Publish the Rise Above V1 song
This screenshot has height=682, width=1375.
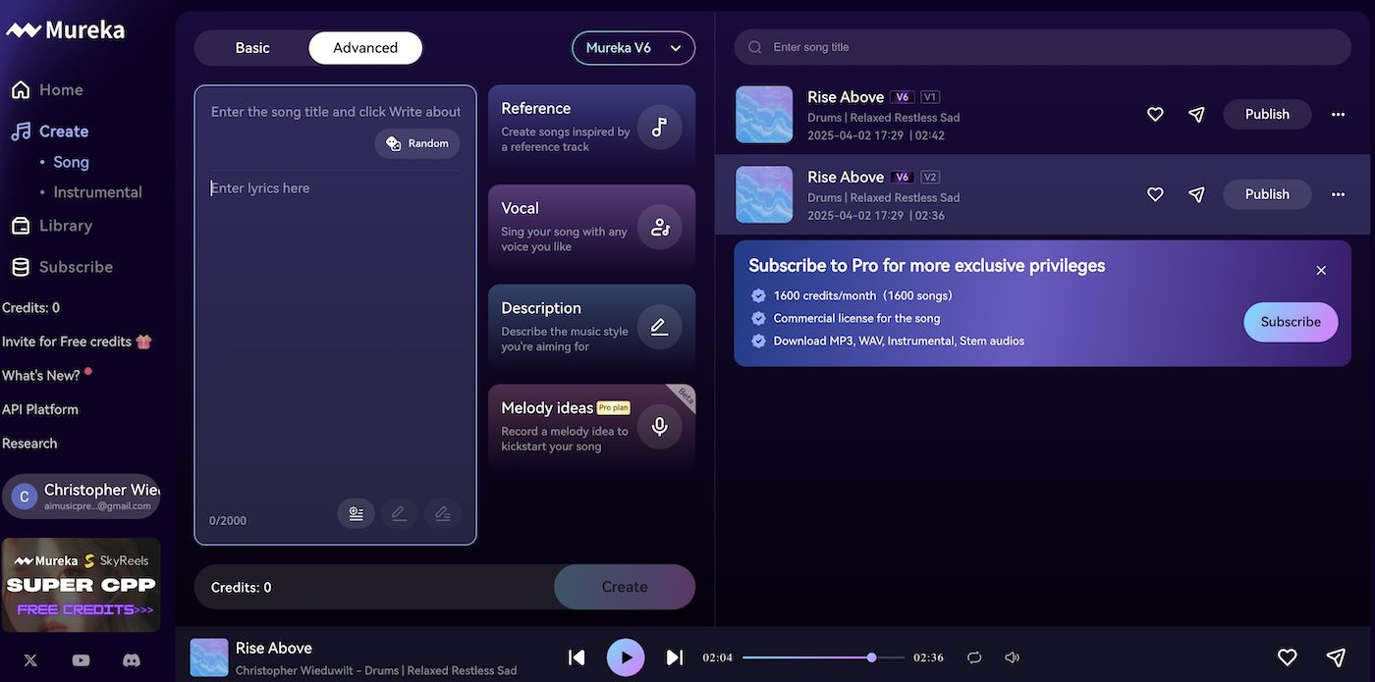coord(1266,115)
